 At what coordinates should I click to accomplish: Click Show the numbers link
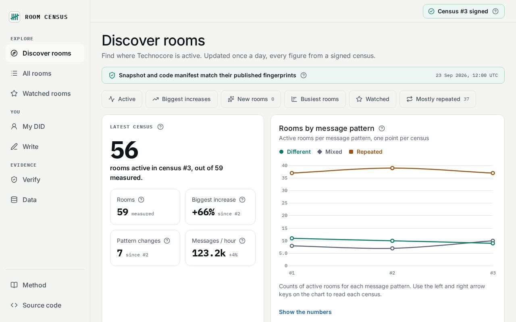[305, 312]
